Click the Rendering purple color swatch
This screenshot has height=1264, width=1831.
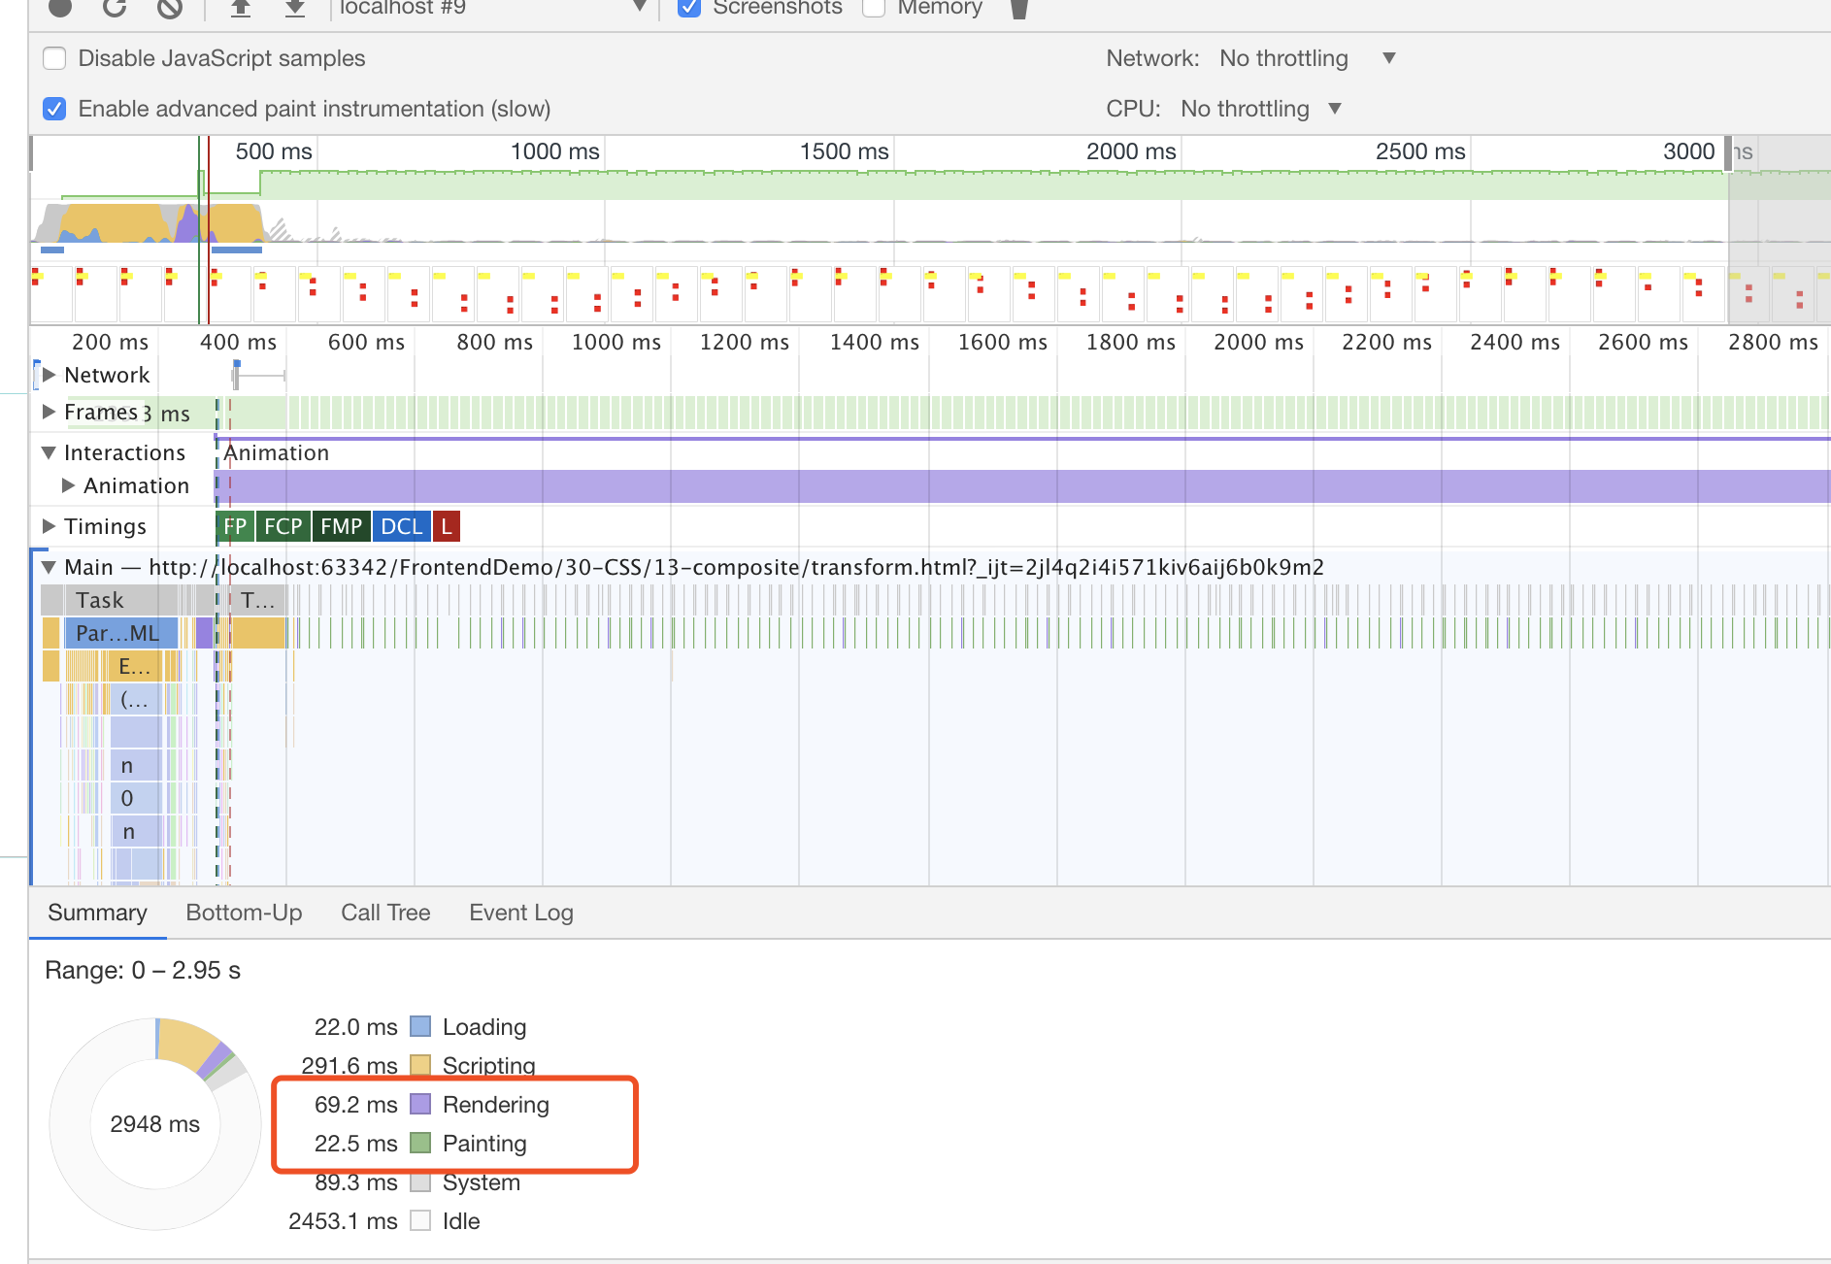pos(420,1104)
